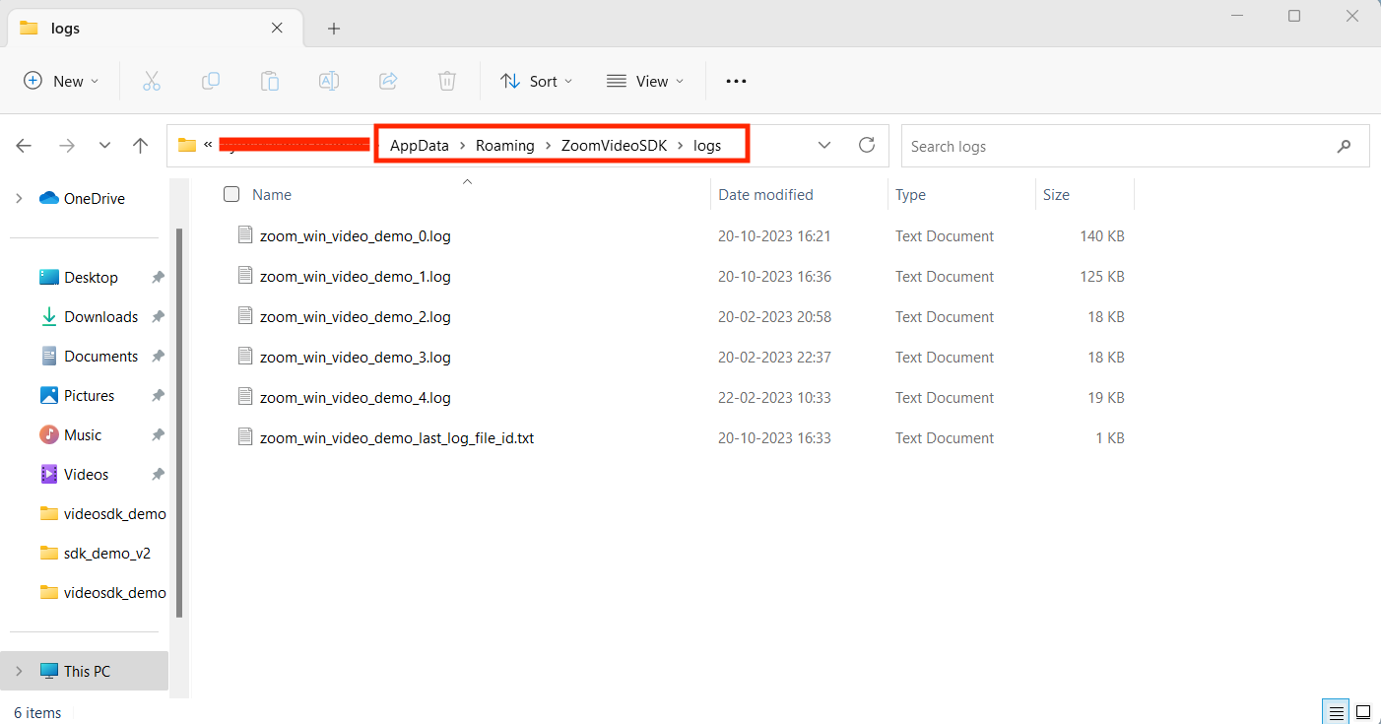Click Roaming in the breadcrumb path

(x=505, y=146)
